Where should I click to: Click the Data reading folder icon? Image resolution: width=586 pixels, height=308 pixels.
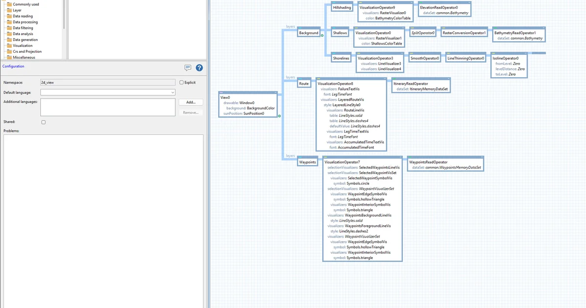9,16
